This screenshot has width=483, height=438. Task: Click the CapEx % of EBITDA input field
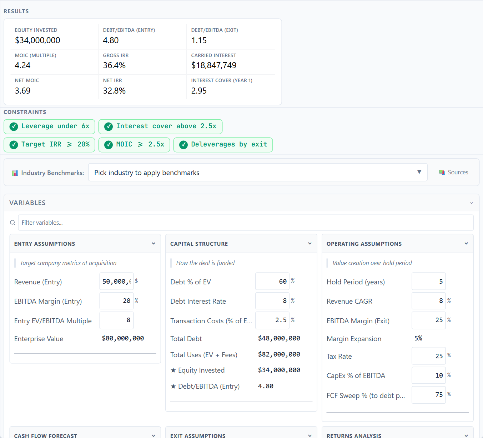coord(428,375)
